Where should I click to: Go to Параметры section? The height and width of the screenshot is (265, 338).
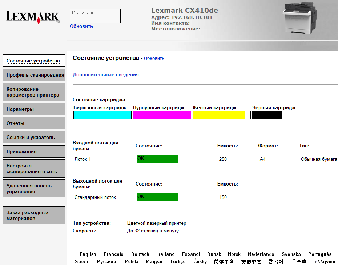point(34,109)
